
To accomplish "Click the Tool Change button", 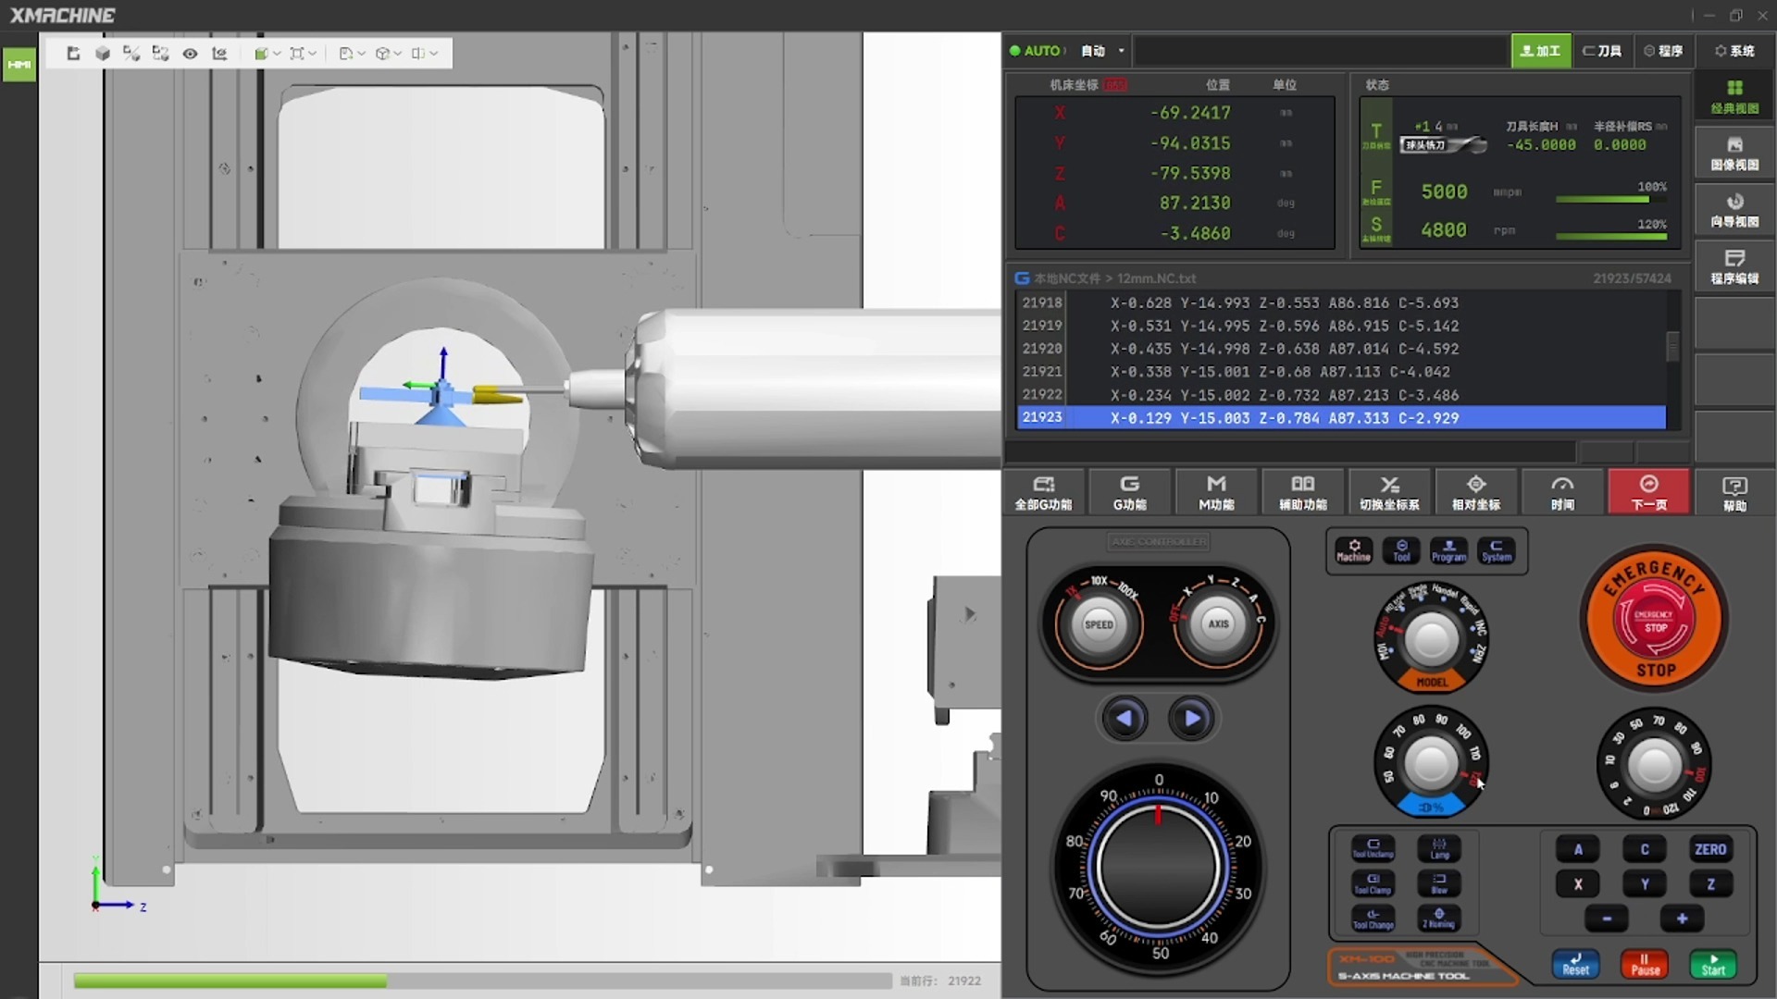I will pos(1373,918).
